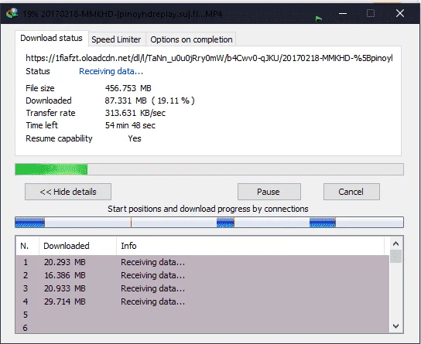Open the Speed Limiter tab
The width and height of the screenshot is (421, 344).
[116, 39]
